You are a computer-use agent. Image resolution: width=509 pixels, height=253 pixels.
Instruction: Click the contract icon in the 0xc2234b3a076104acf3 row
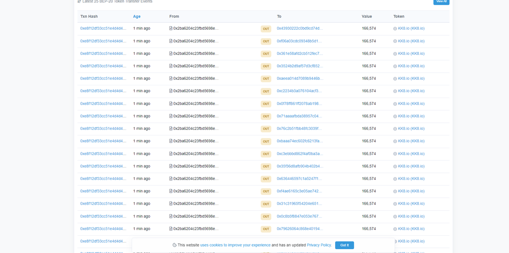tap(171, 91)
